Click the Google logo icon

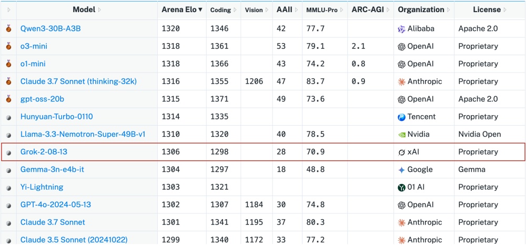402,169
